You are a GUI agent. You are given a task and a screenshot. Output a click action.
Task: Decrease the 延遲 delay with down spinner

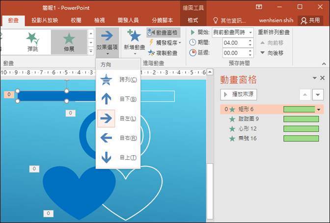point(250,55)
